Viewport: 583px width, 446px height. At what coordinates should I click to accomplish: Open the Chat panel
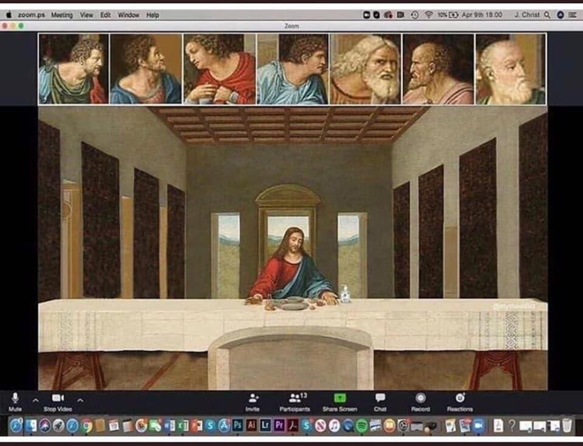click(380, 402)
